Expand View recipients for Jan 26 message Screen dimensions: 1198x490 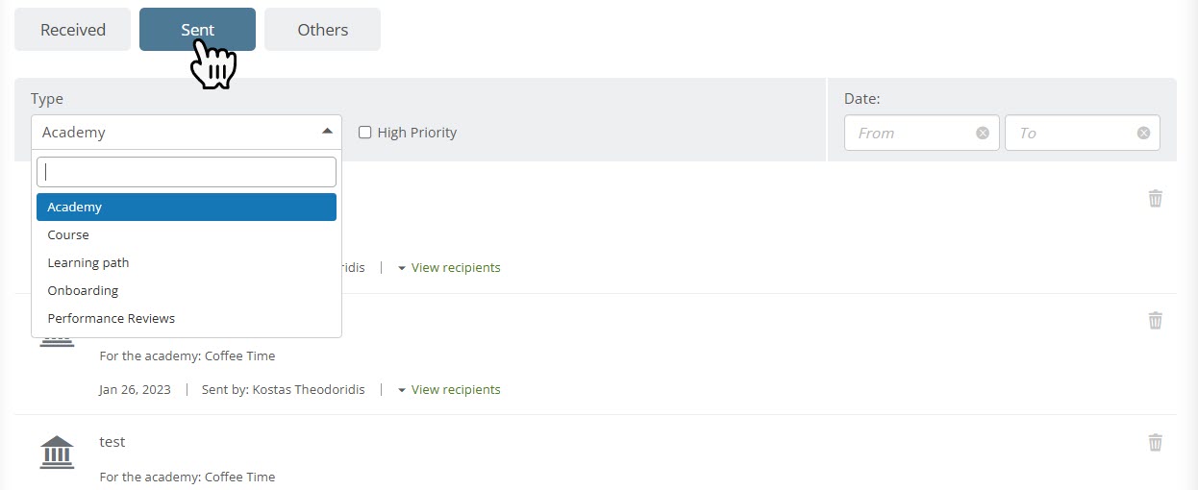tap(450, 389)
